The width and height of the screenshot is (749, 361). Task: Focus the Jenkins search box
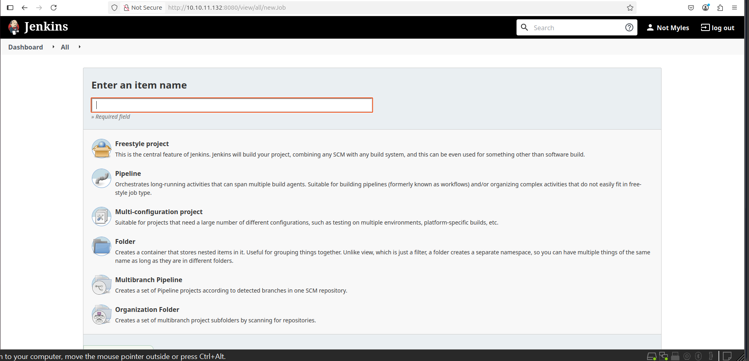(577, 28)
